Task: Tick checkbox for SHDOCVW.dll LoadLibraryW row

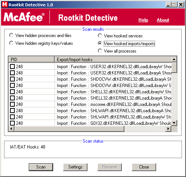Action: point(12,85)
